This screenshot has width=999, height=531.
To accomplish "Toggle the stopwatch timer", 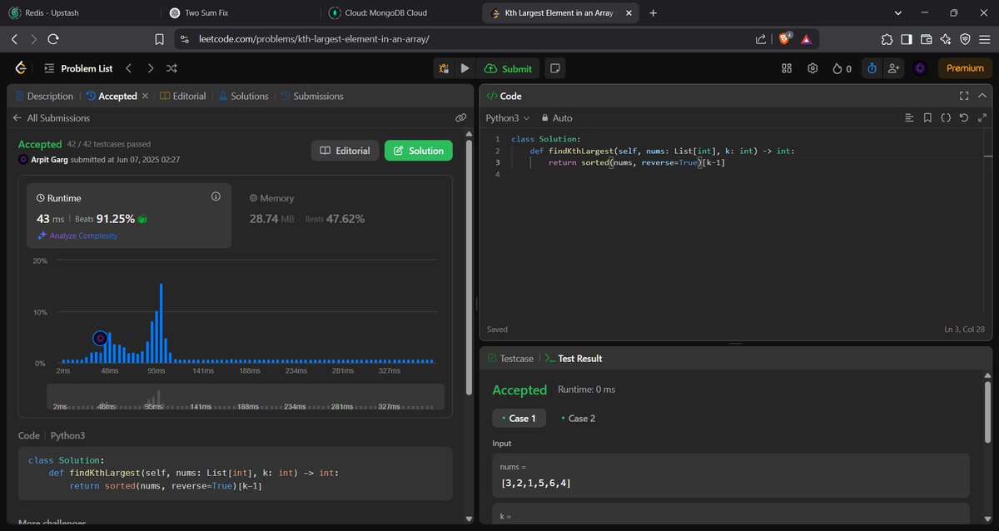I will pyautogui.click(x=872, y=68).
